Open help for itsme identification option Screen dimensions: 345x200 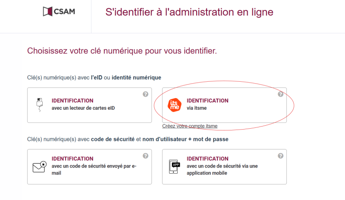(x=281, y=94)
